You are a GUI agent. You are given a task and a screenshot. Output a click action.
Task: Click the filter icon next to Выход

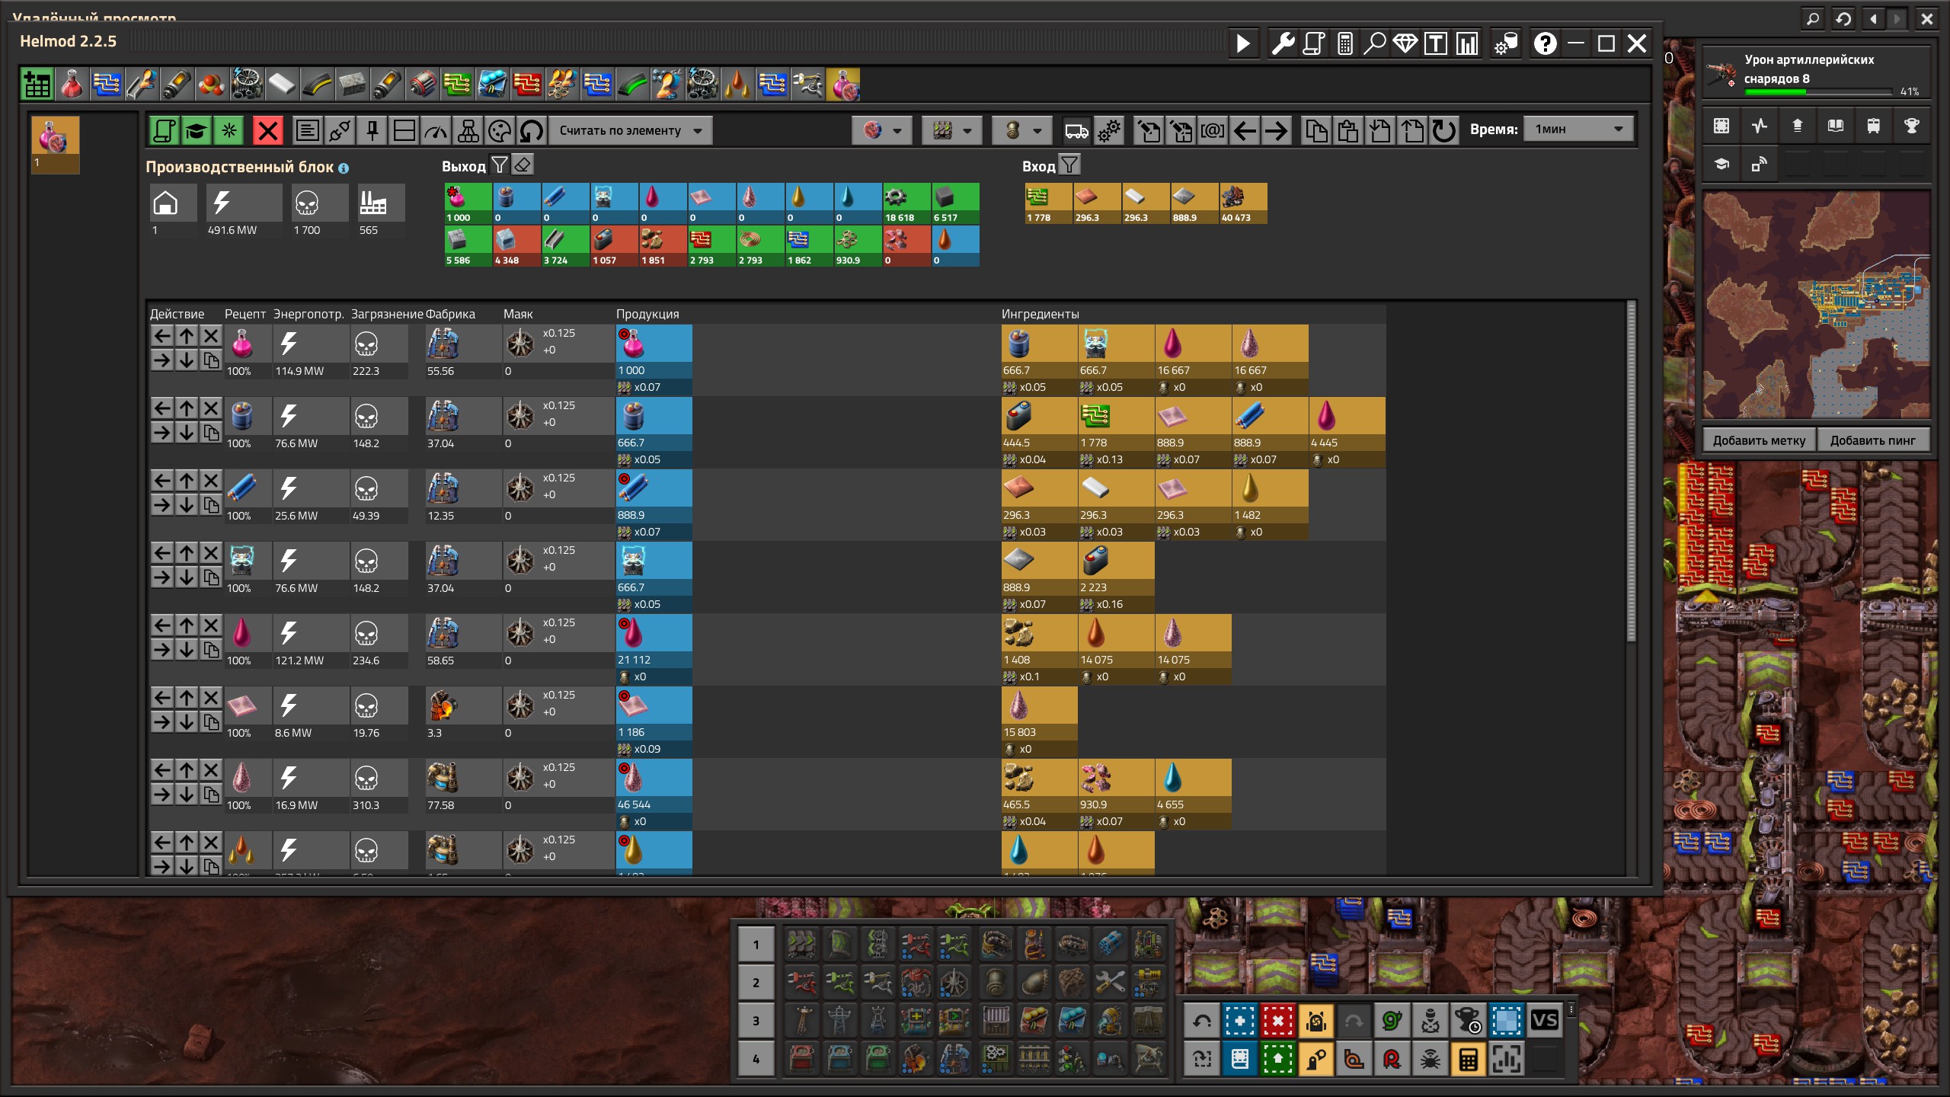(499, 165)
